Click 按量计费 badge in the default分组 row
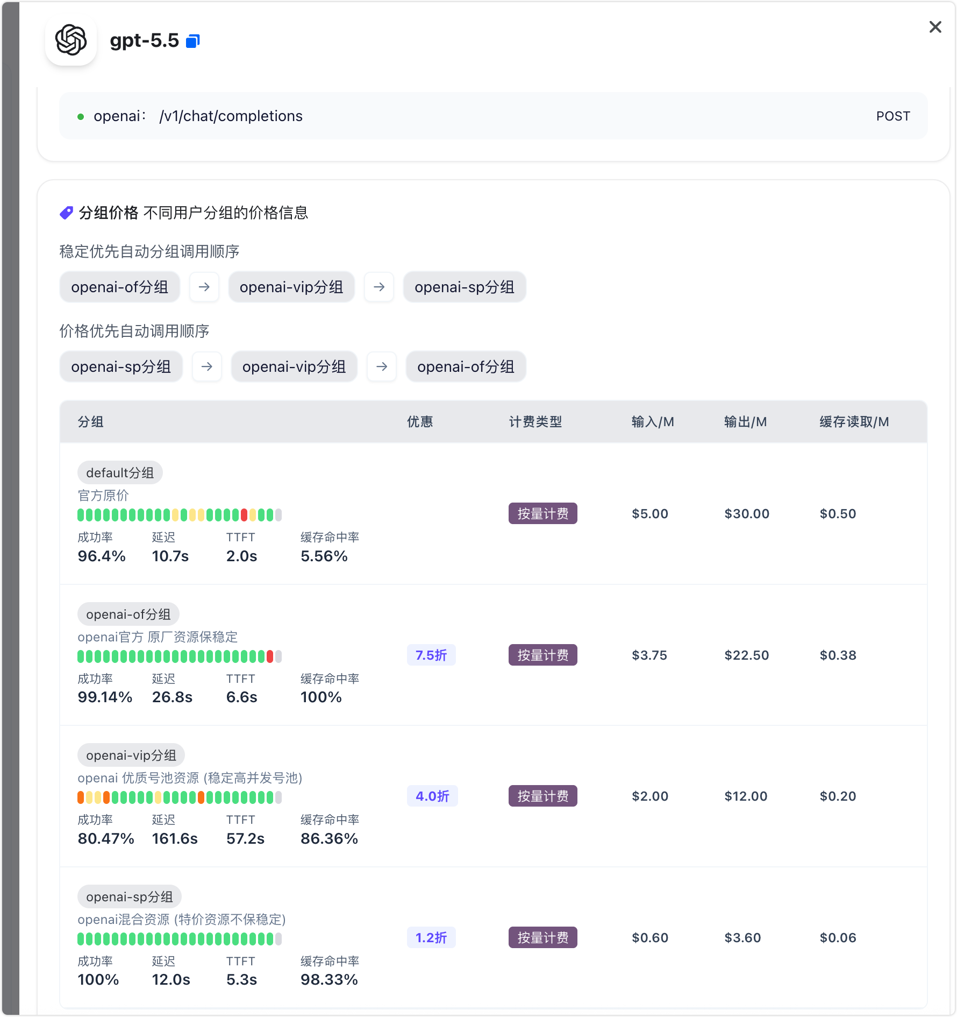Viewport: 957px width, 1017px height. [543, 513]
